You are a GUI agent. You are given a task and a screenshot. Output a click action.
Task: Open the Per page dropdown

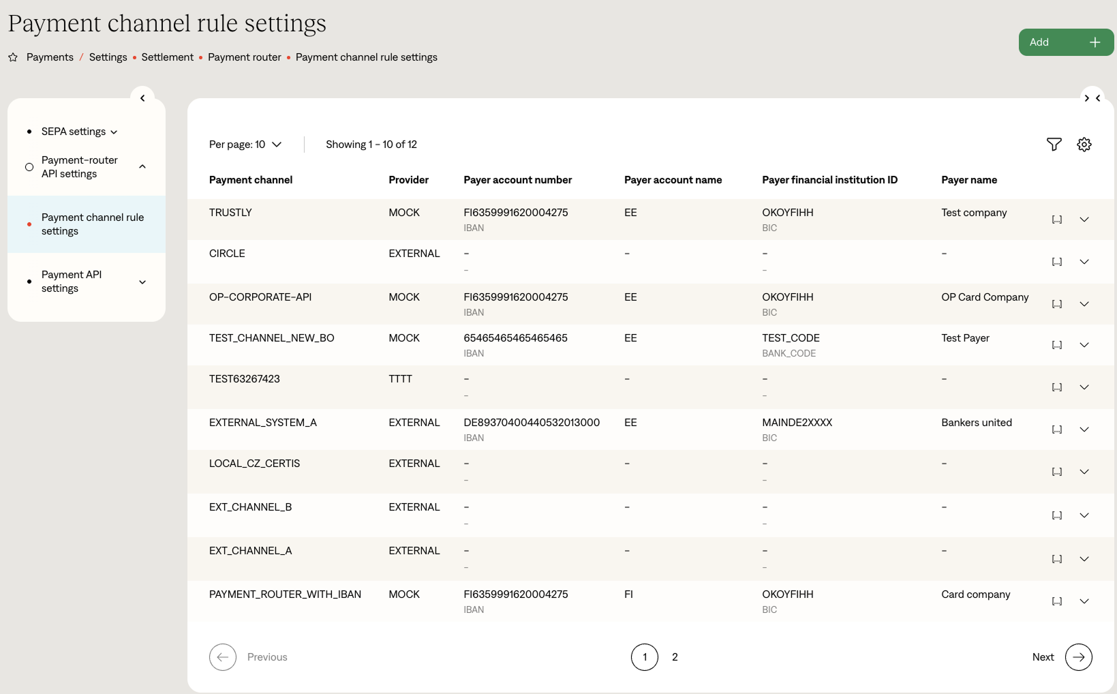pyautogui.click(x=245, y=145)
